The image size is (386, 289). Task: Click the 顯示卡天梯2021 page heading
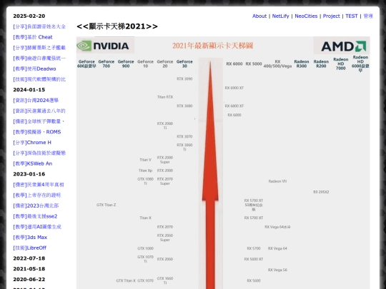(x=117, y=26)
